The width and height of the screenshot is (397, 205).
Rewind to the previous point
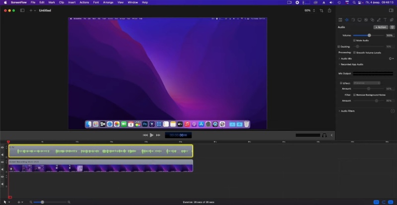[x=145, y=135]
